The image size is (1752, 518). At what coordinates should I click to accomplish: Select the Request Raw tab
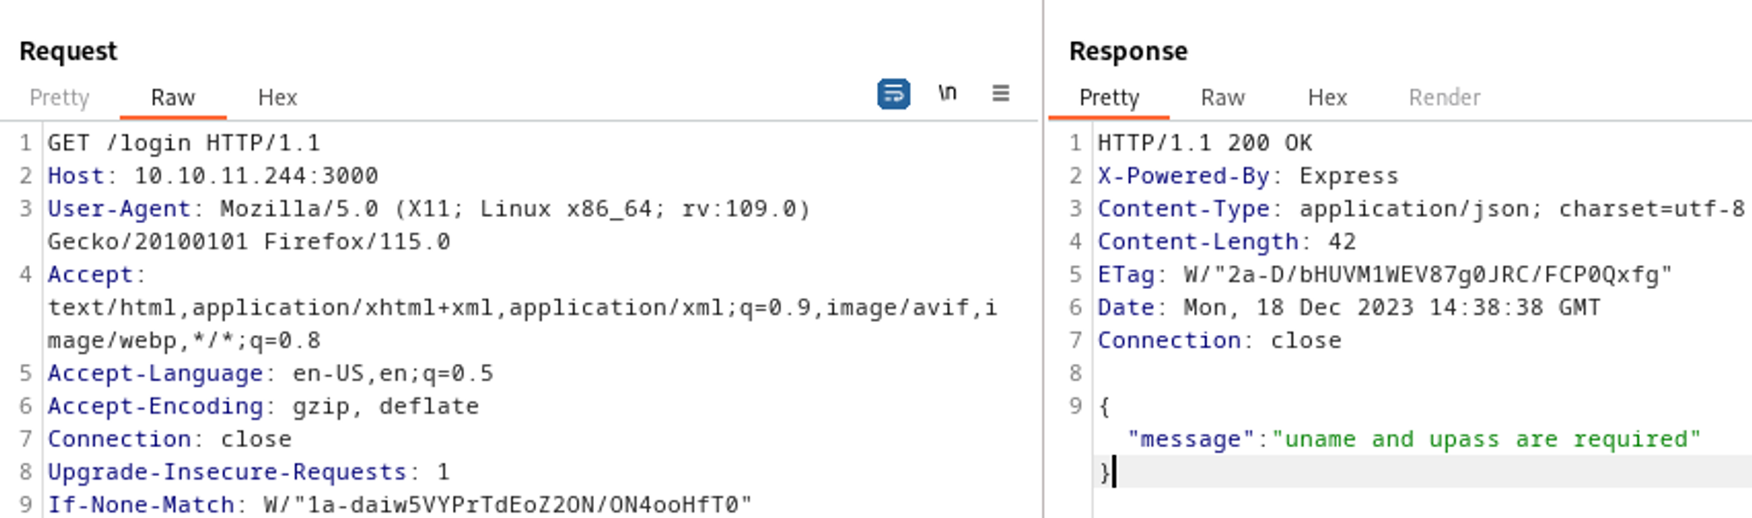(x=173, y=97)
